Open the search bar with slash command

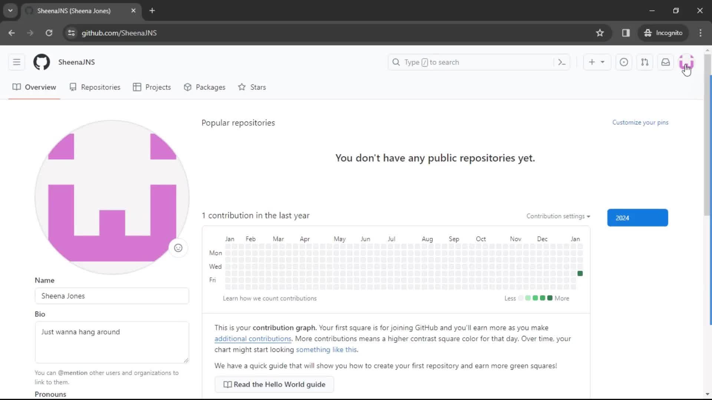[x=478, y=62]
